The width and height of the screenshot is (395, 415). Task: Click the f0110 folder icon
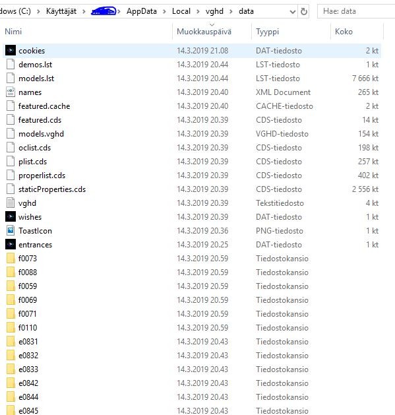[x=11, y=327]
